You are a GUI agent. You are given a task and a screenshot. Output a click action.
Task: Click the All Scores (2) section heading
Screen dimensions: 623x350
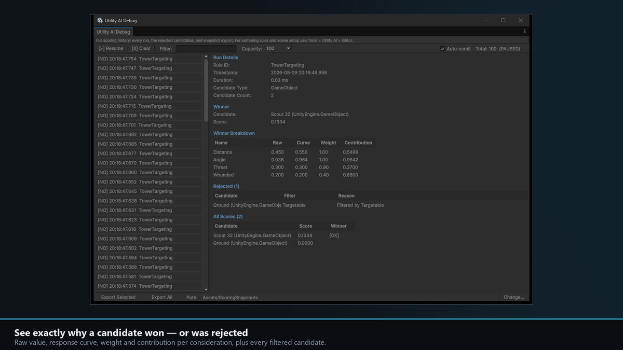(228, 217)
